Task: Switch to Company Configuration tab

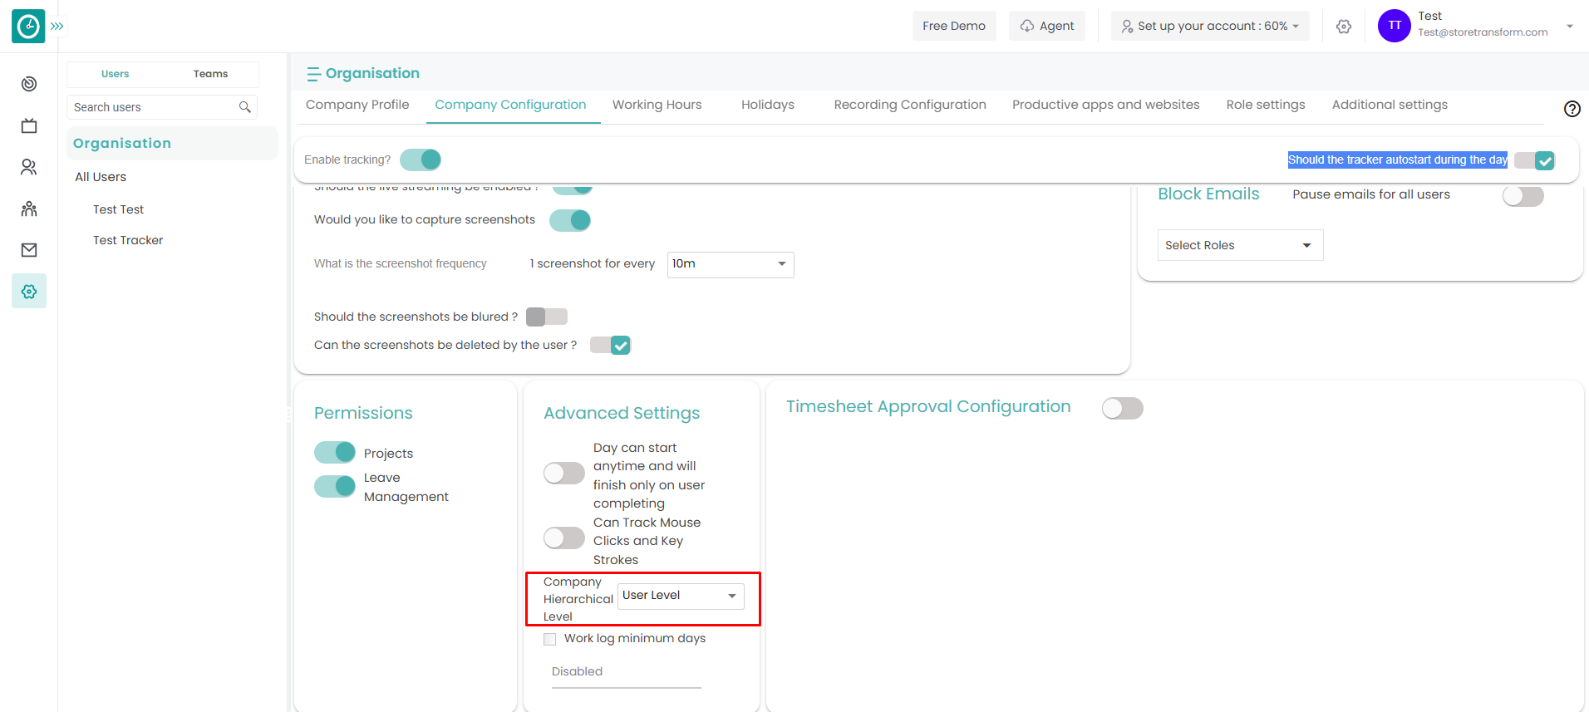Action: 510,105
